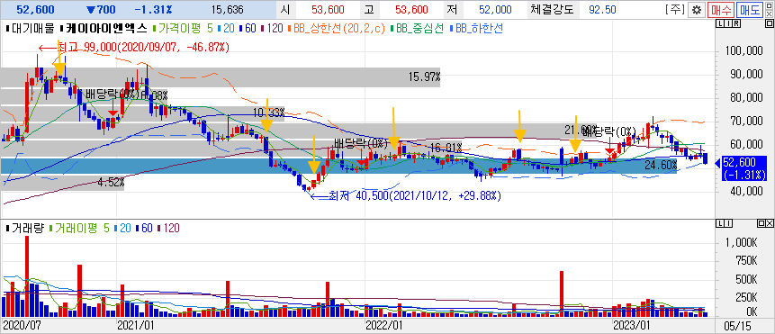Click the L icon on the volume panel
775x334 pixels.
coord(720,224)
